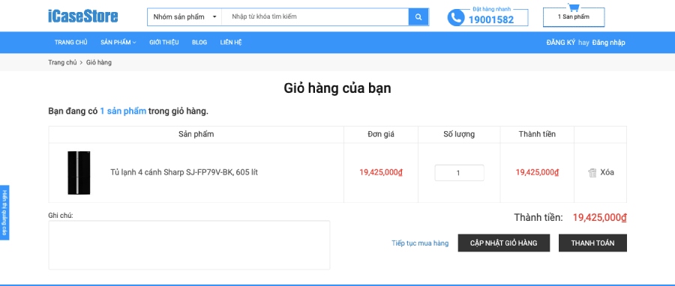Click the shopping cart icon

pos(574,7)
